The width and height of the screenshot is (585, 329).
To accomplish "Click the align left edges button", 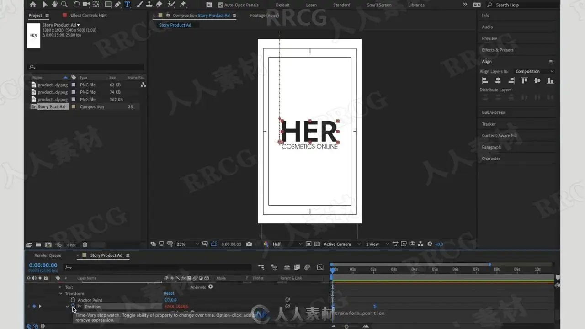I will [485, 80].
